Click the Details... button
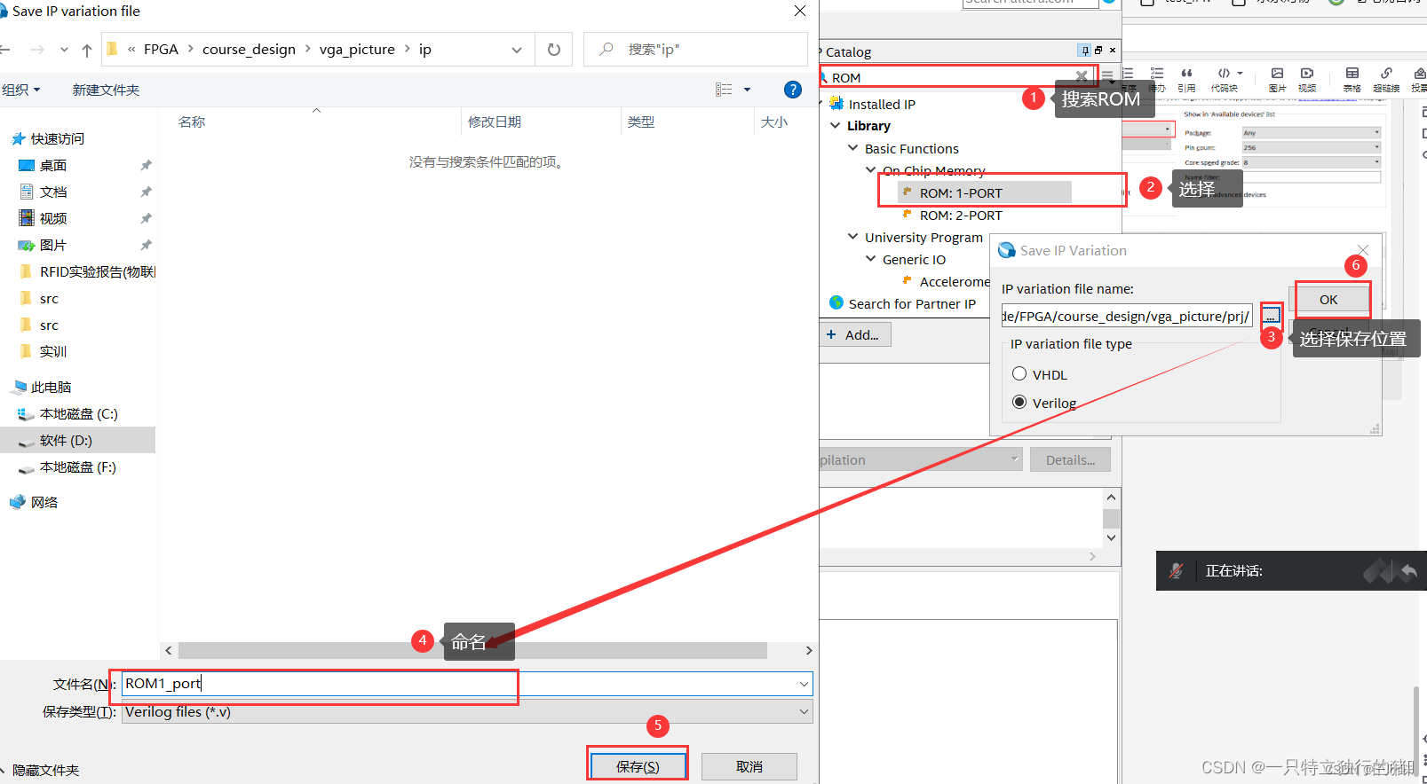This screenshot has width=1427, height=784. point(1070,459)
